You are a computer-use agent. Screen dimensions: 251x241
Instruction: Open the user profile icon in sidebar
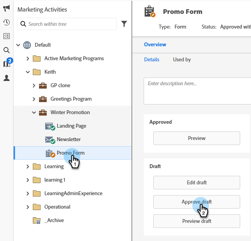click(x=7, y=78)
